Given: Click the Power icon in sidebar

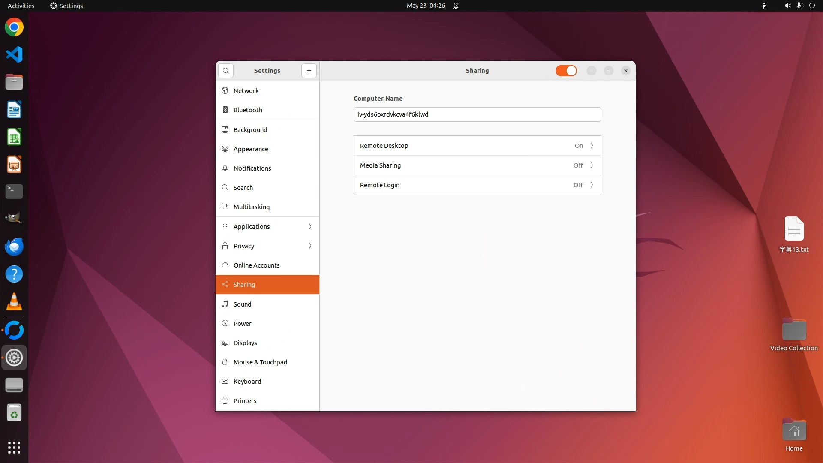Looking at the screenshot, I should [x=225, y=324].
